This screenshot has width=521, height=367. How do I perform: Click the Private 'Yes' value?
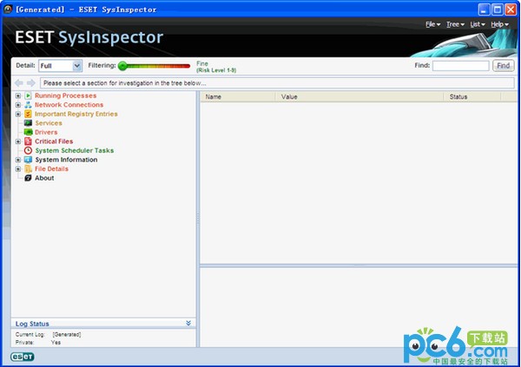click(56, 343)
